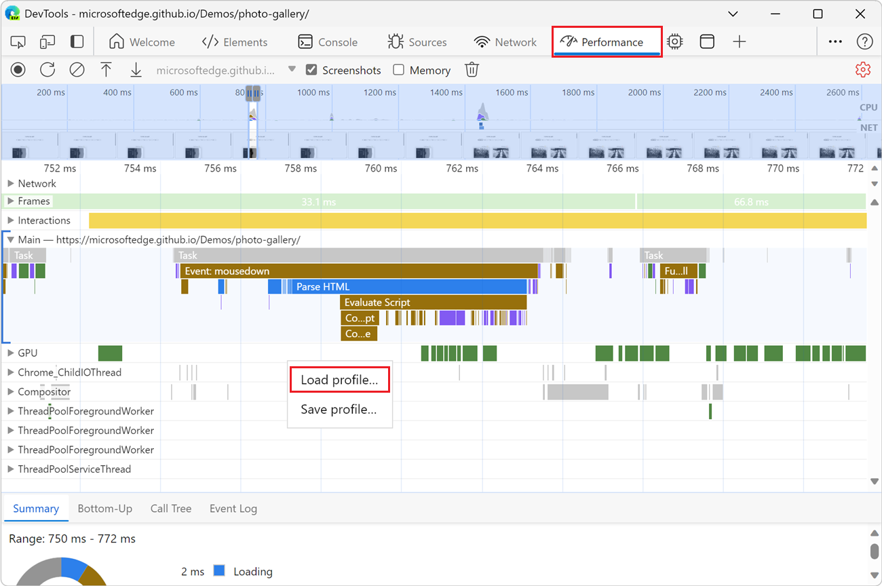Collapse the Main thread track
The image size is (882, 586).
9,239
